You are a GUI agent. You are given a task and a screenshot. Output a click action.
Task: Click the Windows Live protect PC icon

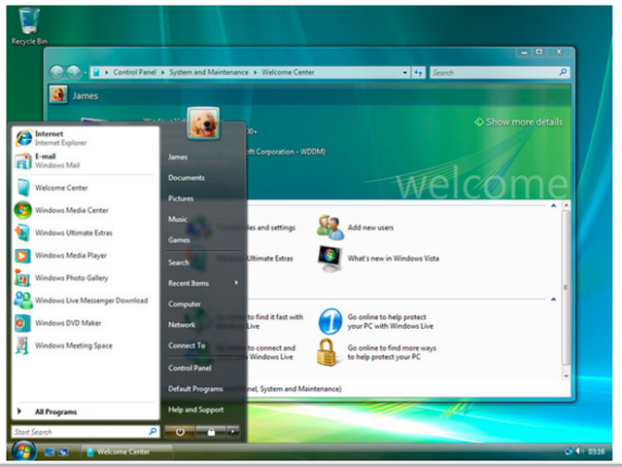[330, 321]
